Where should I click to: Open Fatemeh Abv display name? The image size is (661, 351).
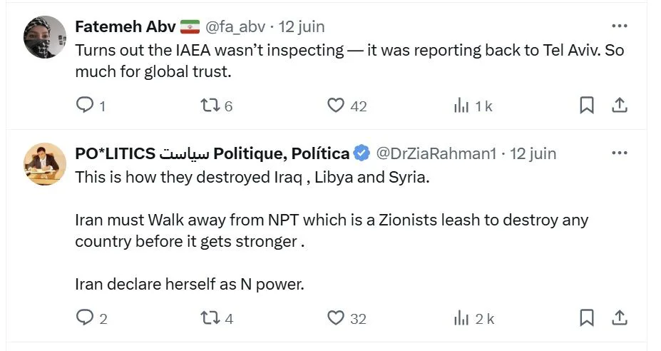click(x=125, y=26)
